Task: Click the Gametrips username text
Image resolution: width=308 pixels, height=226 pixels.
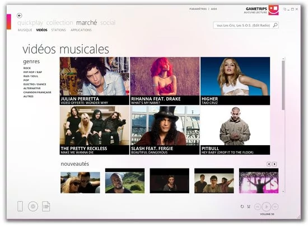Action: click(x=256, y=9)
